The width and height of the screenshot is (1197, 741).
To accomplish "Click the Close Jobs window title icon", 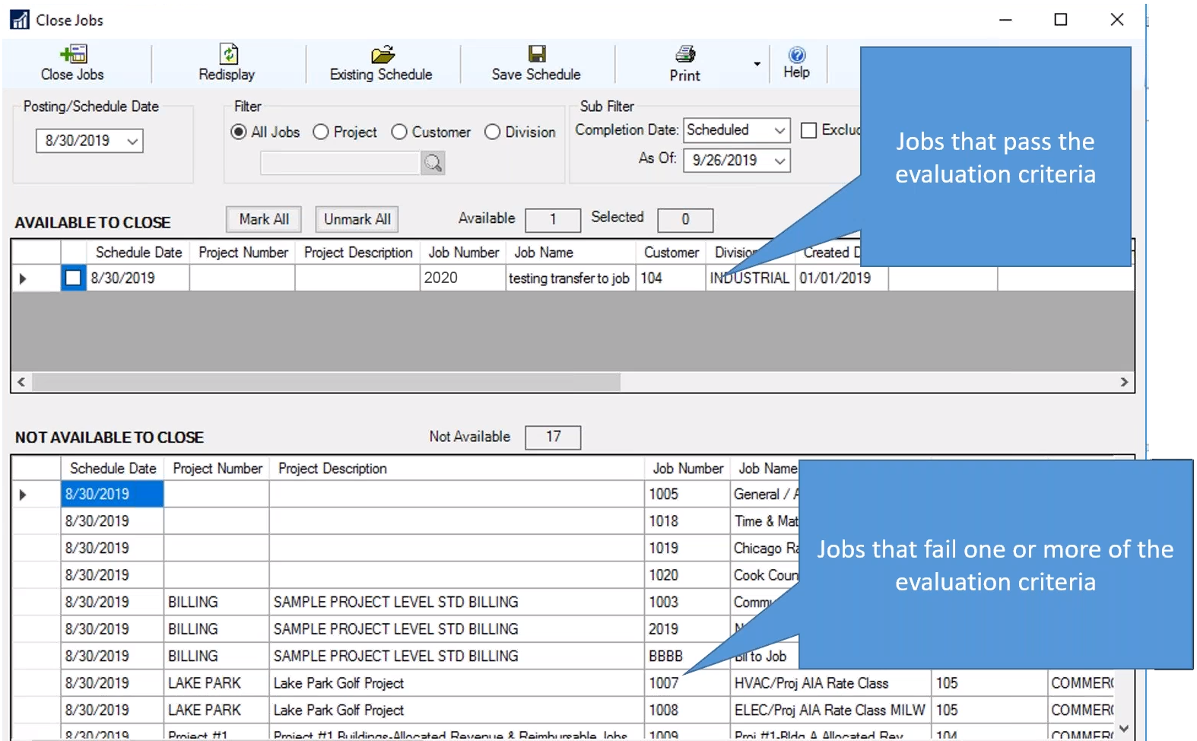I will point(20,20).
